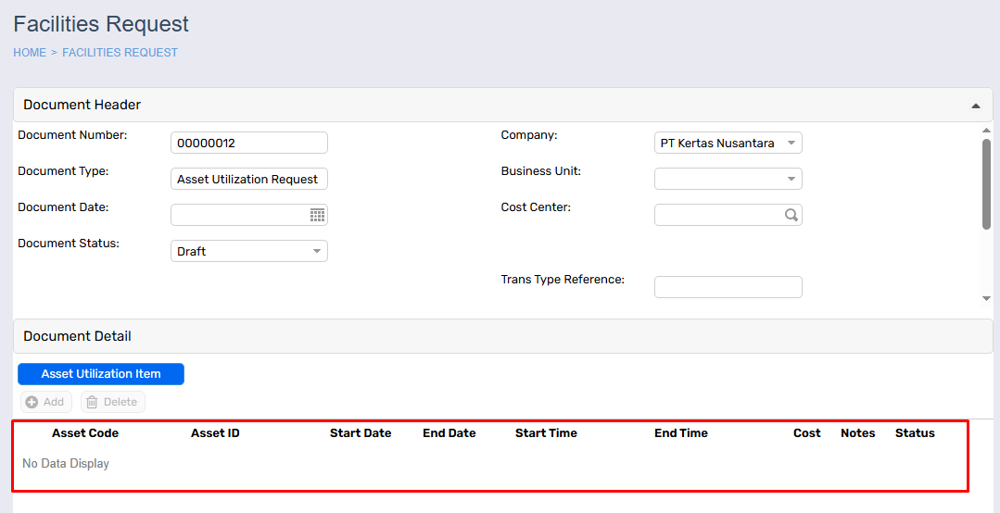Select the Asset Utilization Item tab
The height and width of the screenshot is (513, 1000).
click(x=101, y=374)
